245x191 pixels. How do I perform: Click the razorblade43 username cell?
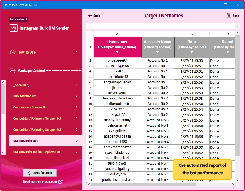[x=117, y=77]
